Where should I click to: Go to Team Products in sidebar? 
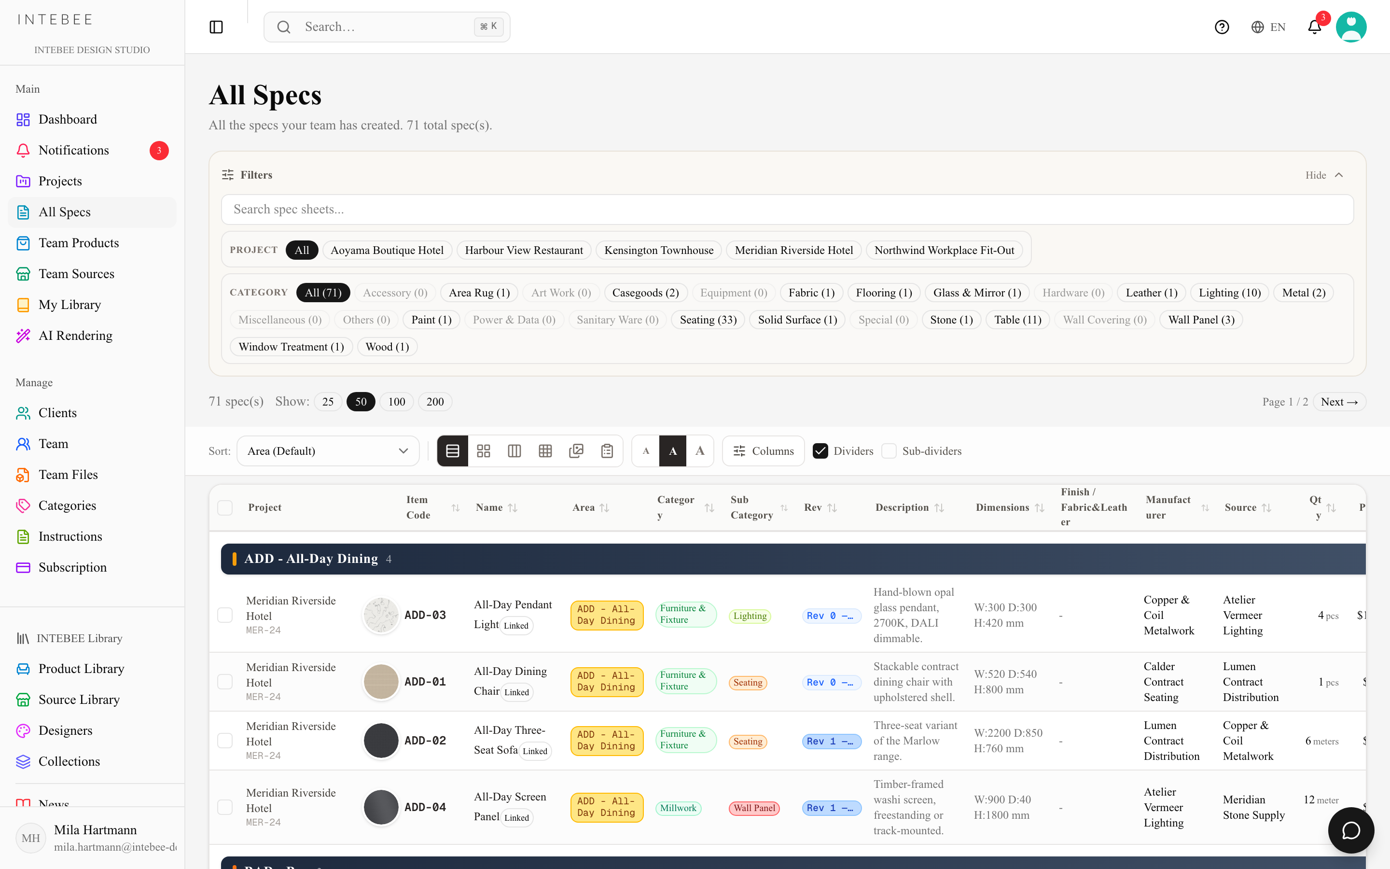(92, 242)
